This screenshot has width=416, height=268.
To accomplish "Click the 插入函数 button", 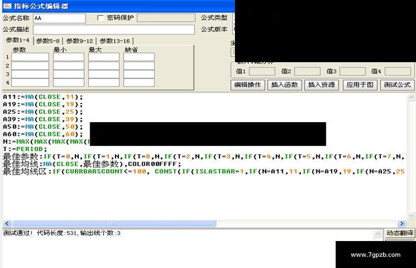I will click(284, 85).
